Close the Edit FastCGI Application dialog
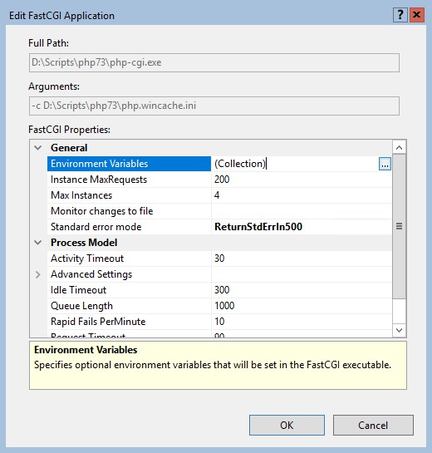This screenshot has width=432, height=453. point(417,15)
